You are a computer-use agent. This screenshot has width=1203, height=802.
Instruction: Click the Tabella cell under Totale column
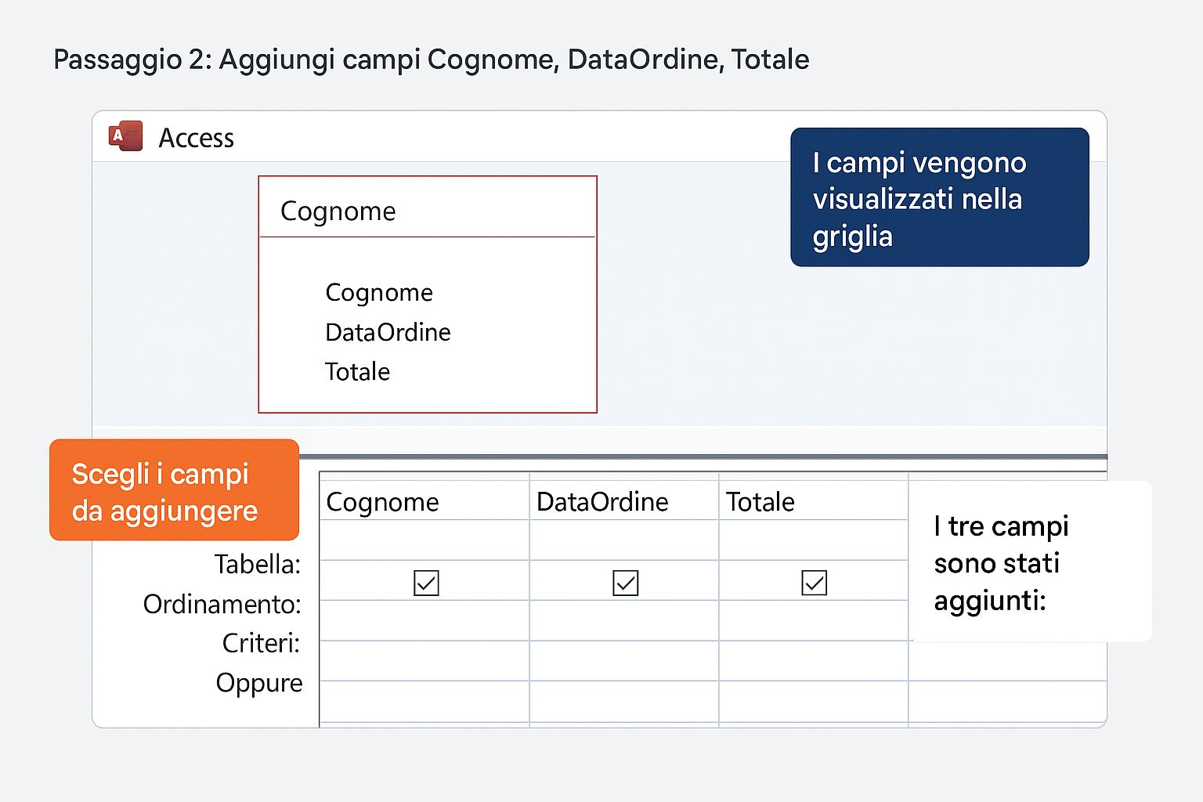(813, 540)
